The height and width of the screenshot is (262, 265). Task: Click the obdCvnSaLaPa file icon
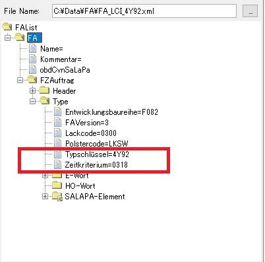coord(32,69)
